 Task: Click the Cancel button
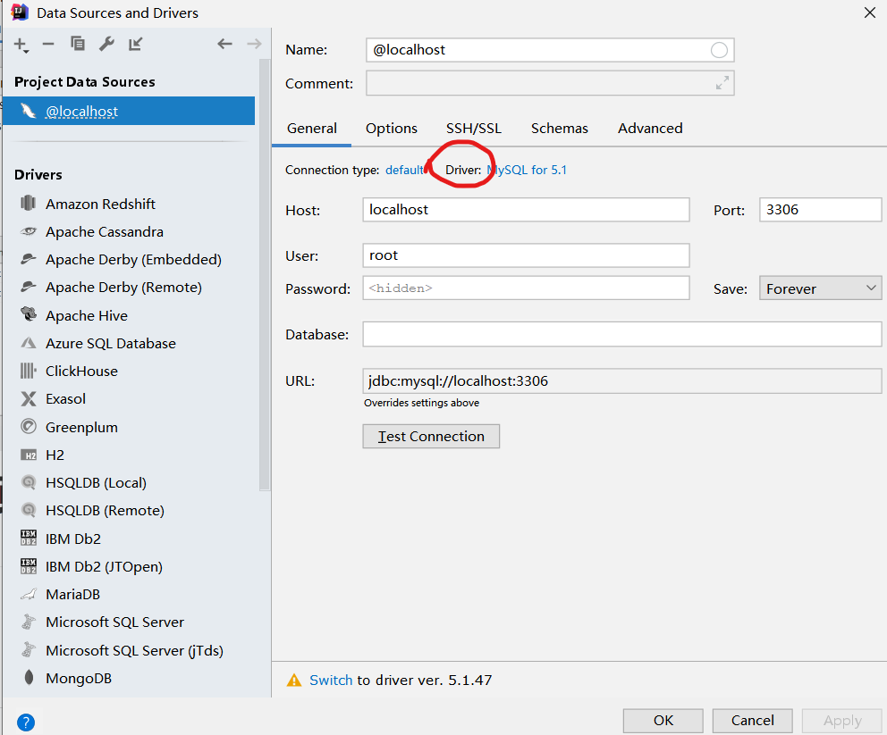coord(752,721)
